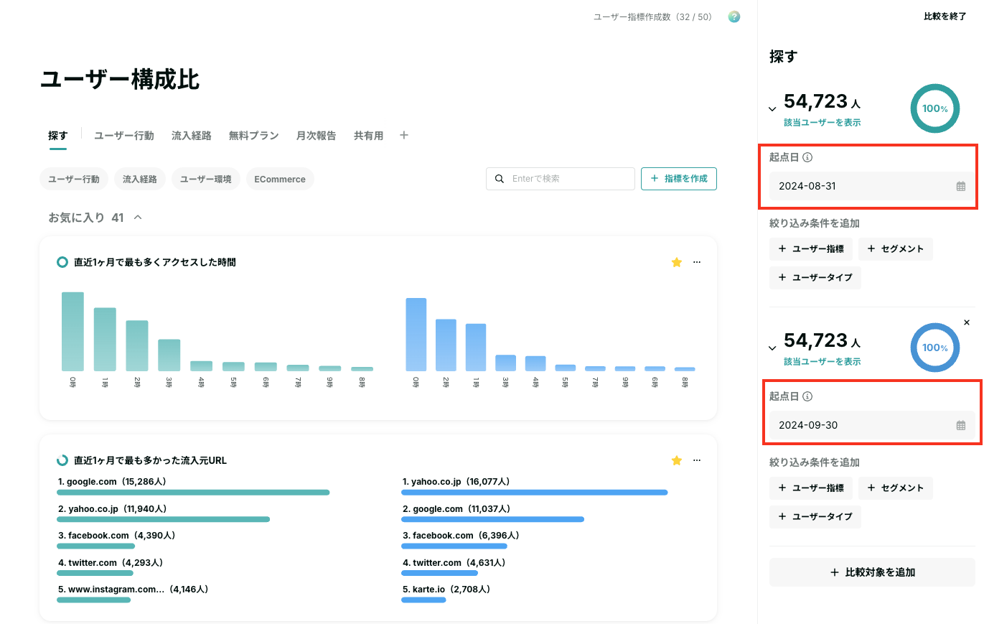Viewport: 984px width, 624px height.
Task: Click the plus icon to add a tab
Action: 404,135
